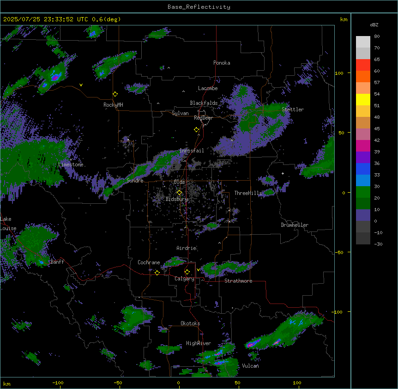Click the yellow diamond marker near RockyMH
This screenshot has width=398, height=389.
tap(115, 94)
